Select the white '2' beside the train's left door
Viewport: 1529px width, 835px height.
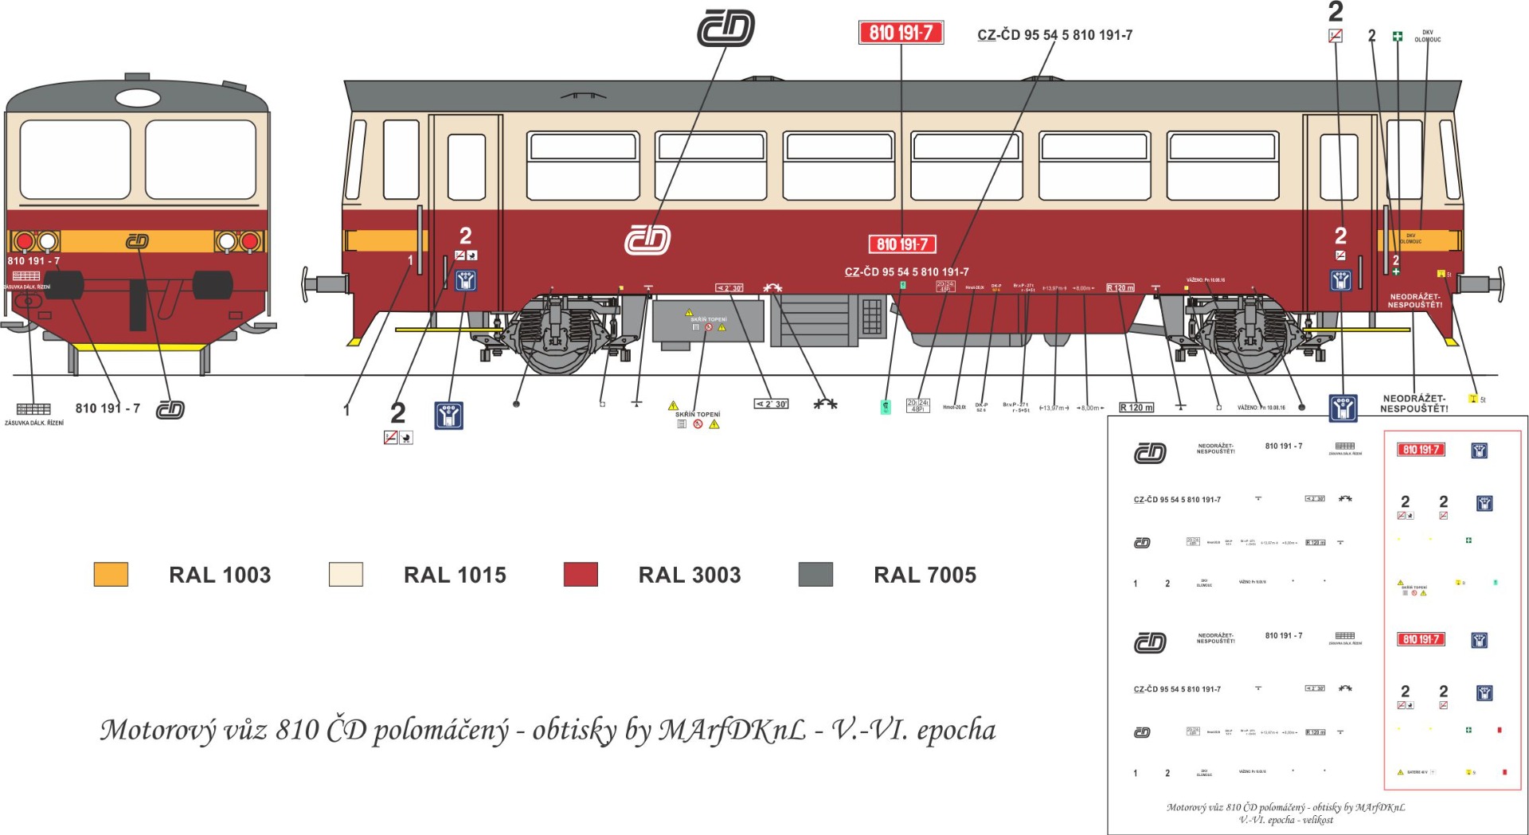point(466,236)
